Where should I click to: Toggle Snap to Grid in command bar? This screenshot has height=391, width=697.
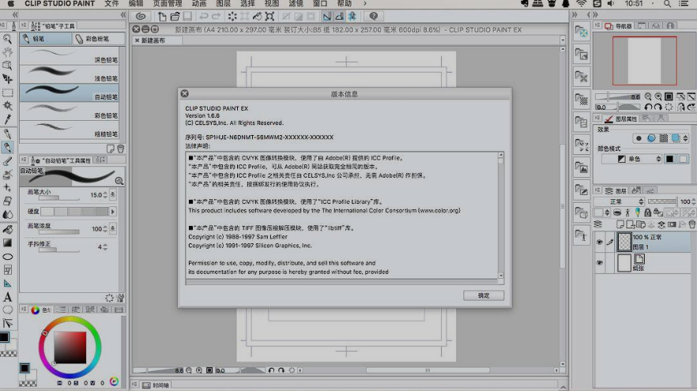tap(352, 17)
